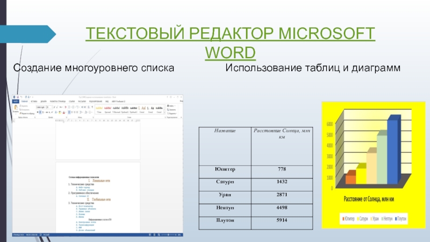Click the bulleted list icon

[69, 107]
